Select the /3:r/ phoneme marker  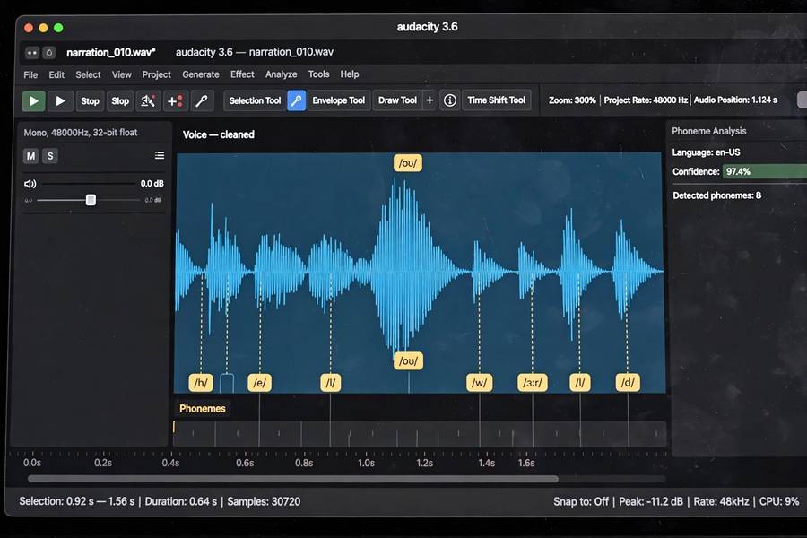[x=532, y=383]
